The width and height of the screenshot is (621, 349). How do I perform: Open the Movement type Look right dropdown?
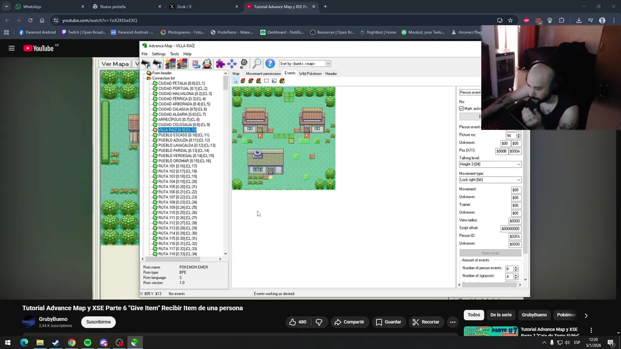click(490, 180)
